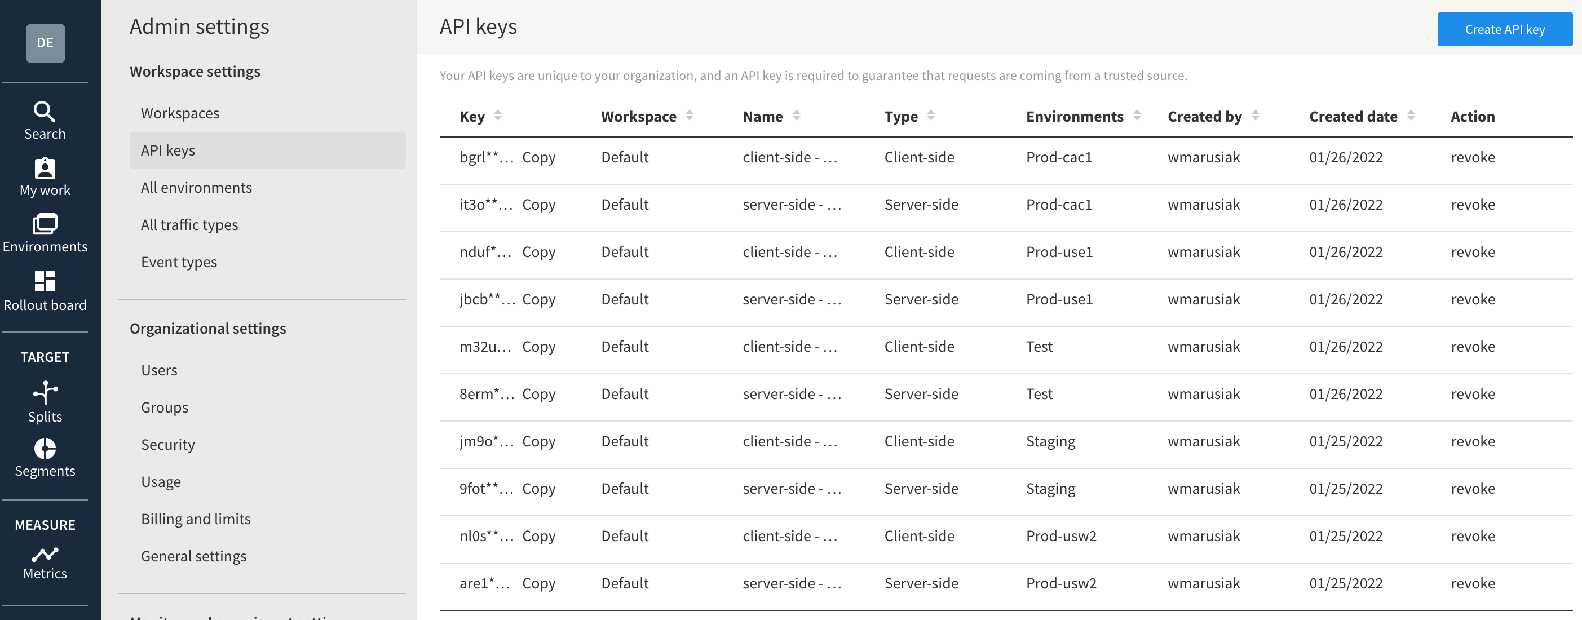Expand Organizational settings section
The width and height of the screenshot is (1582, 620).
[x=207, y=327]
